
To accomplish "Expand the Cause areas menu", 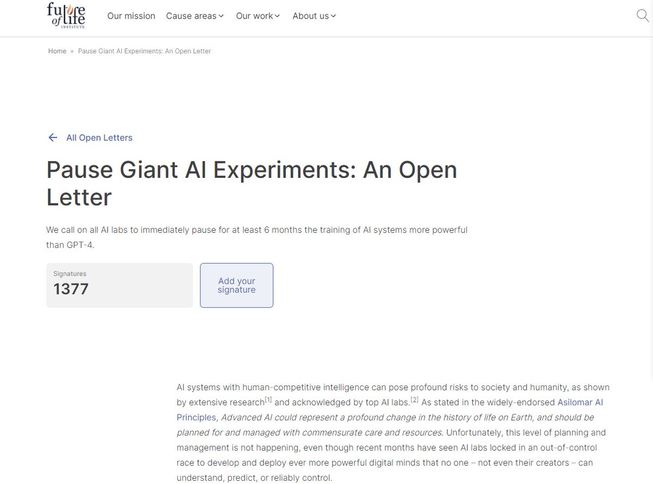I will point(195,16).
